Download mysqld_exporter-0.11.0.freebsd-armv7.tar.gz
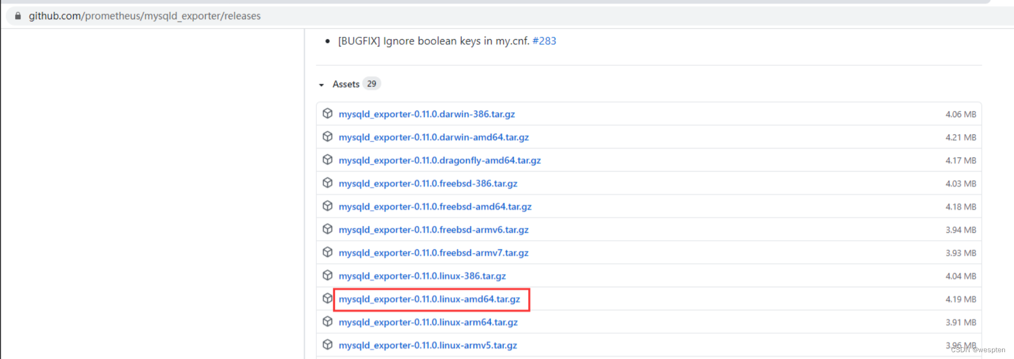The height and width of the screenshot is (359, 1014). click(434, 253)
